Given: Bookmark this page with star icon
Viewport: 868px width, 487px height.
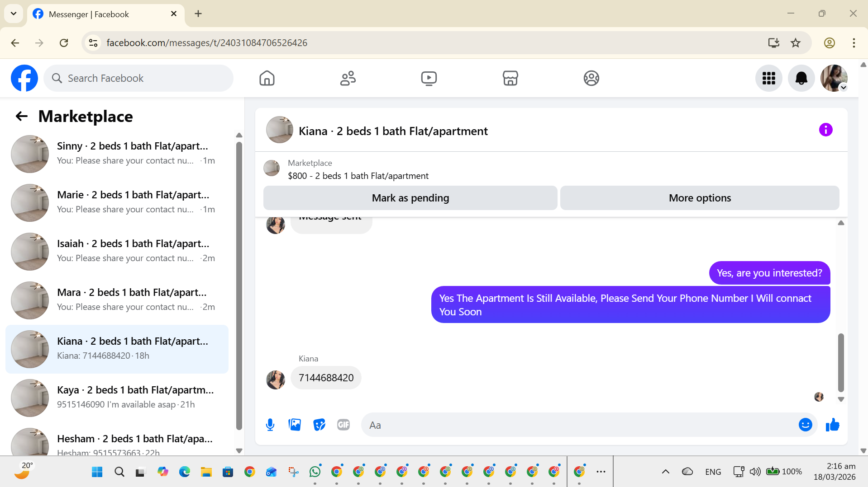Looking at the screenshot, I should pos(795,43).
